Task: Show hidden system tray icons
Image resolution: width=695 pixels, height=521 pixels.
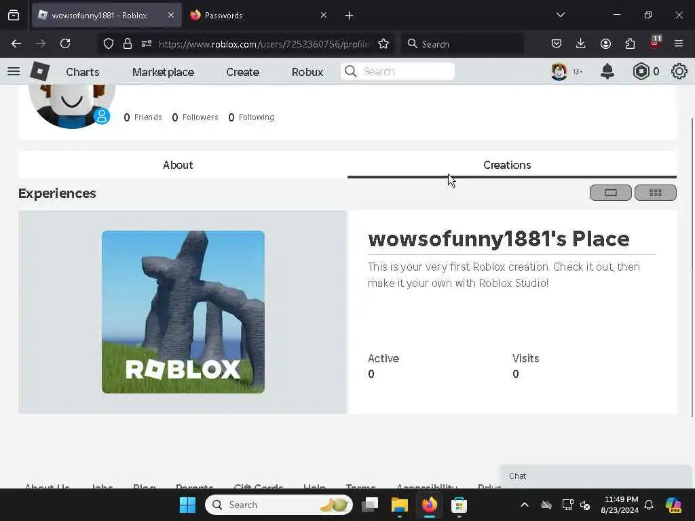Action: point(525,505)
